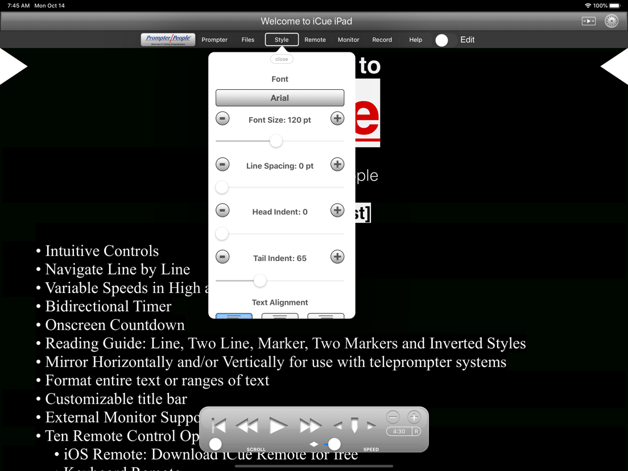Image resolution: width=628 pixels, height=471 pixels.
Task: Open the Files menu
Action: click(247, 40)
